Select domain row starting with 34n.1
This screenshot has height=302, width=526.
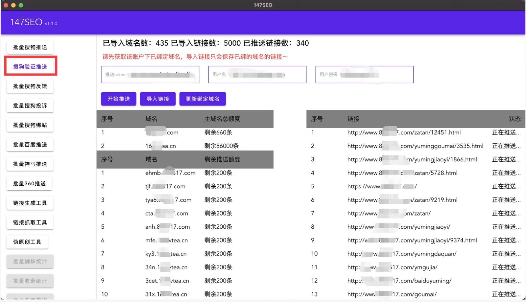coord(185,267)
